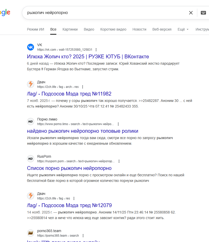Open three-dot menu next to the porno365.team URL
Viewport: 209px width, 242px height.
83,236
